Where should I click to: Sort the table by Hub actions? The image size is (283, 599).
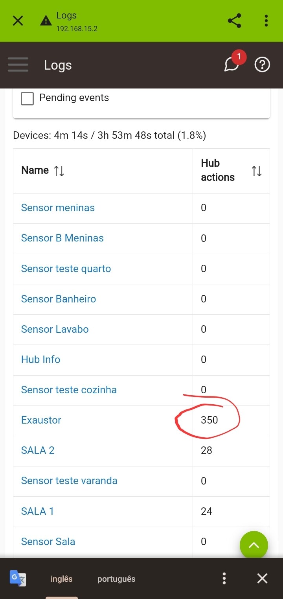tap(257, 171)
